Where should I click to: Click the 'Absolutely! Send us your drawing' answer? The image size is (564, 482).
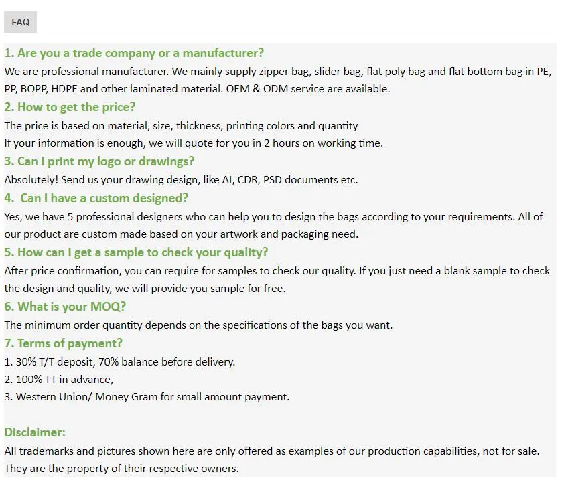pyautogui.click(x=181, y=180)
